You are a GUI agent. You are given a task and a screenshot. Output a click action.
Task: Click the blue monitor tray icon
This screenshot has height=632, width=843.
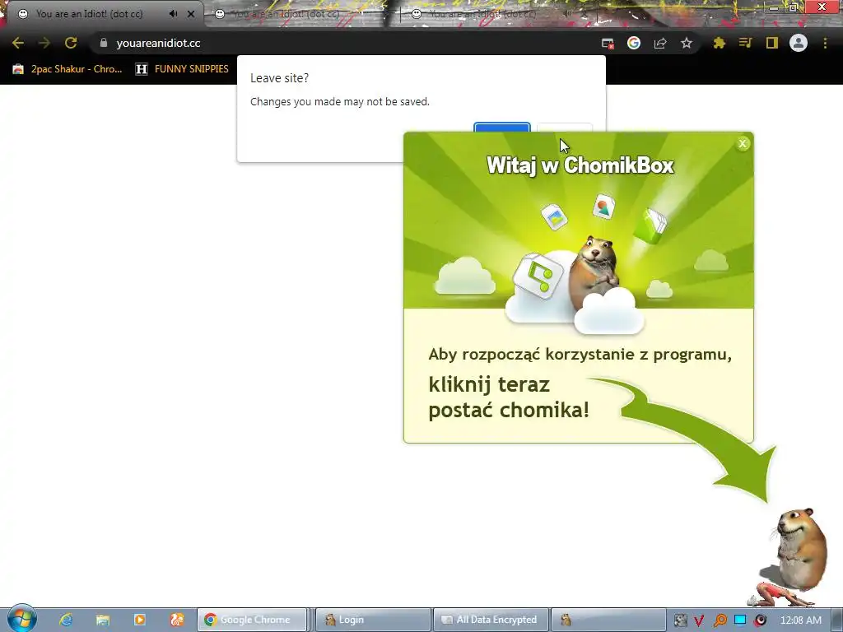(740, 620)
